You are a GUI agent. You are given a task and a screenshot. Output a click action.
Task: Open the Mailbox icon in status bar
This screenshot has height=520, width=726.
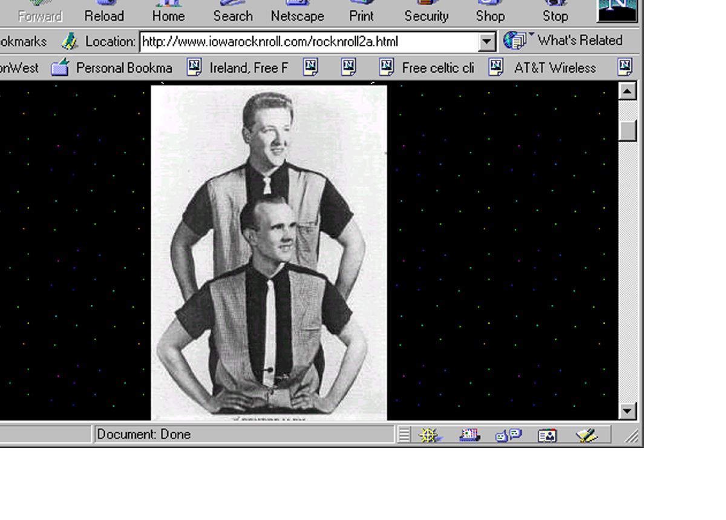click(469, 435)
